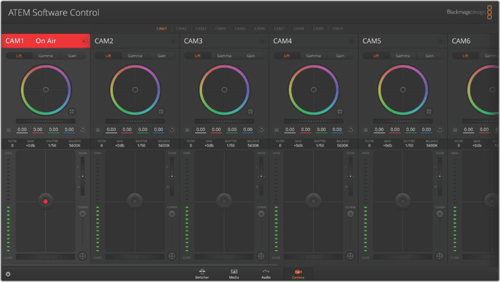Click CAM5 blue channel value 0.00
The width and height of the screenshot is (500, 282).
click(426, 130)
